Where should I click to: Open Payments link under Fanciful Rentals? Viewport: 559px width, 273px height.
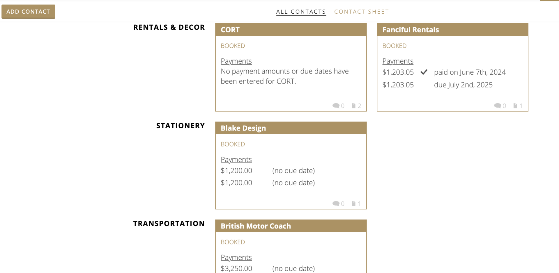coord(398,61)
